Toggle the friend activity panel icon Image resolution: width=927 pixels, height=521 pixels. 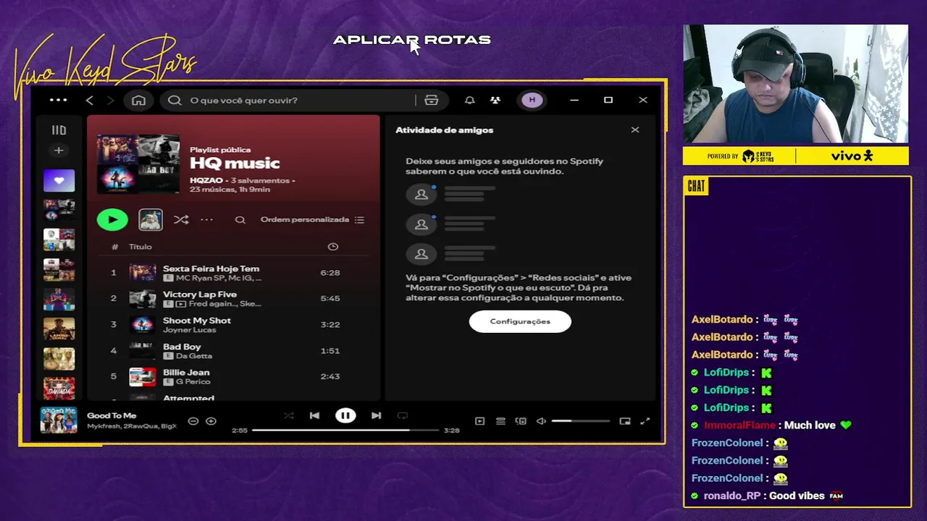point(495,101)
